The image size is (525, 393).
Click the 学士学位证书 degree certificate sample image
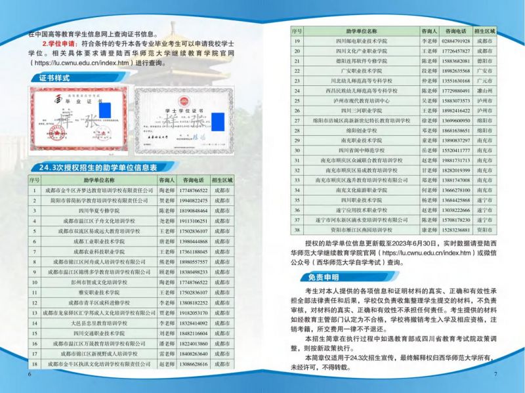184,119
